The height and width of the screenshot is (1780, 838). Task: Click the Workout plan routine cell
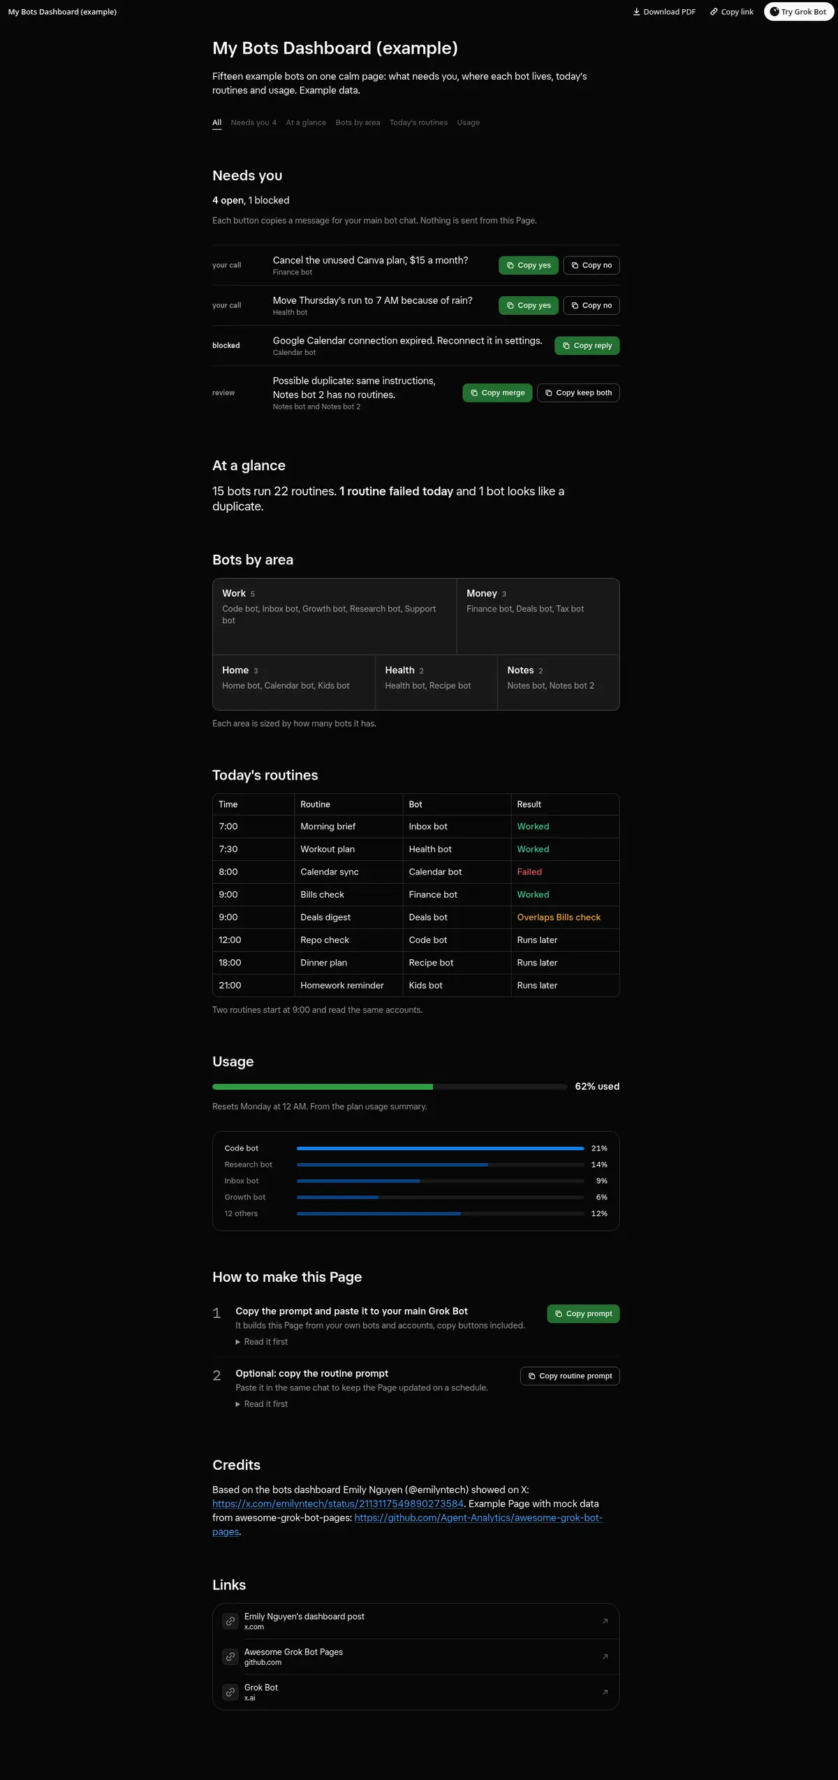tap(348, 849)
